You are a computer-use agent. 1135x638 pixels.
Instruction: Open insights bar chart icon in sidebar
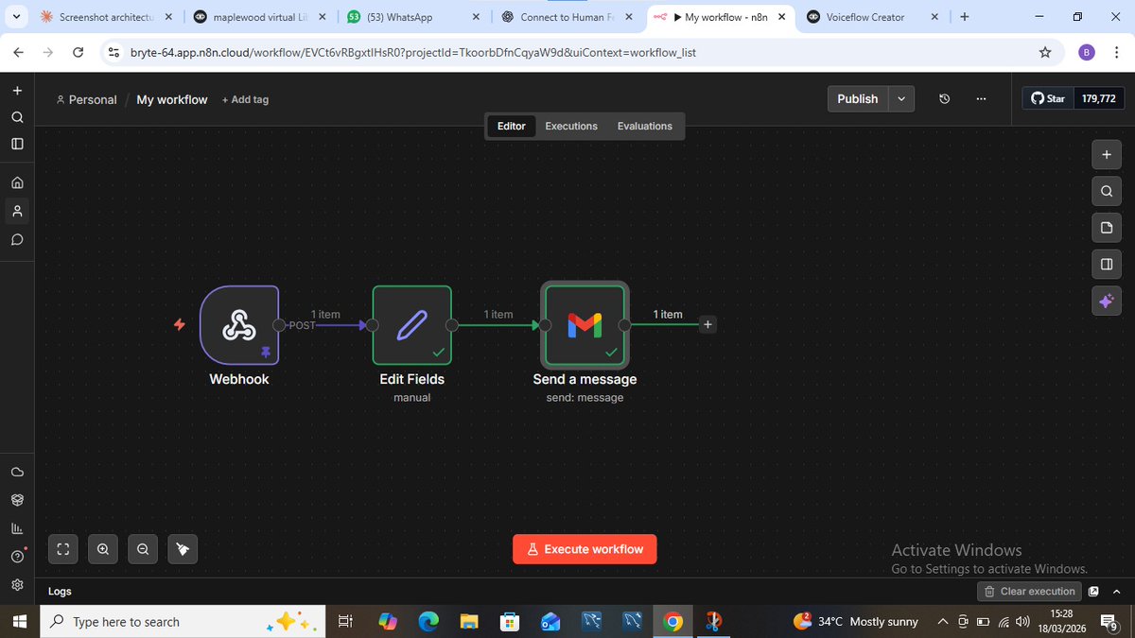17,527
